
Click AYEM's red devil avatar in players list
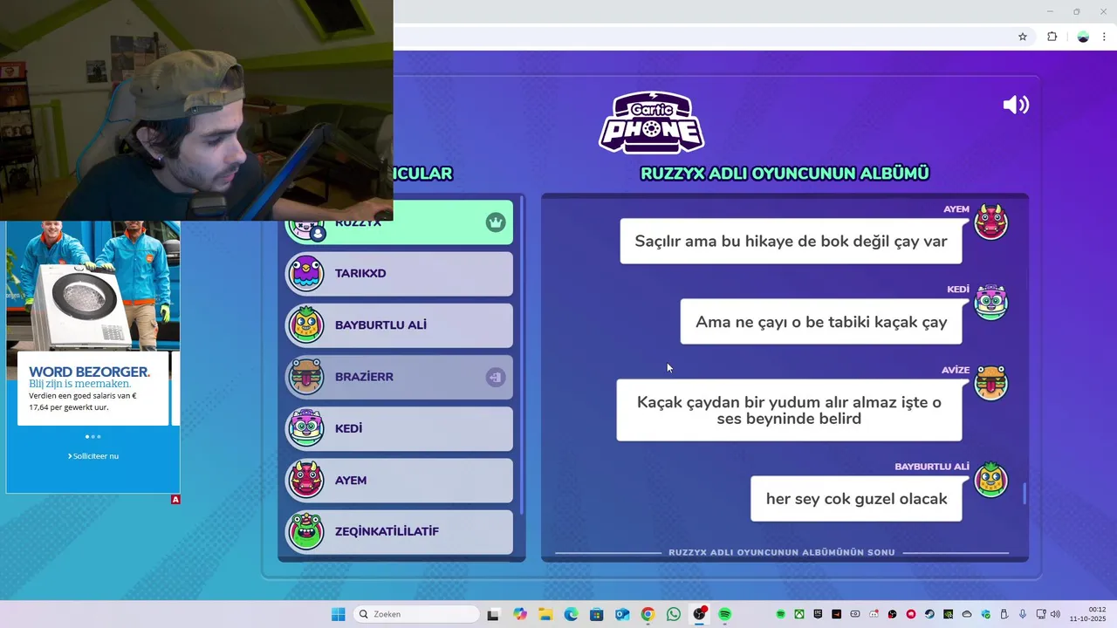click(x=305, y=480)
